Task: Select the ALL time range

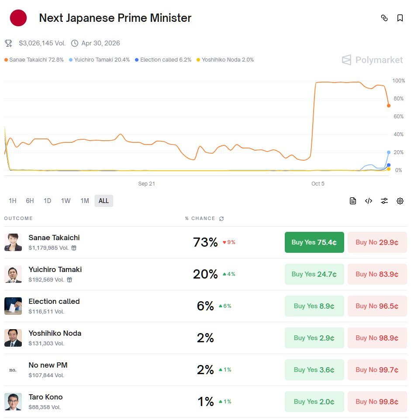Action: click(104, 201)
